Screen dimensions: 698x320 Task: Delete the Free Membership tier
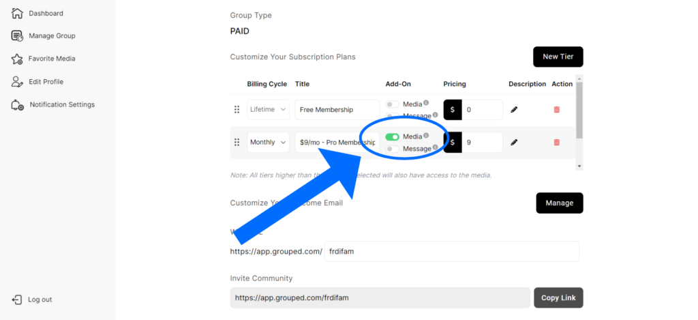click(557, 110)
